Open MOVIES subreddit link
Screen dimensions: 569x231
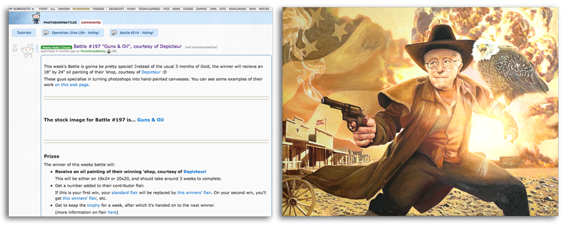coord(264,8)
